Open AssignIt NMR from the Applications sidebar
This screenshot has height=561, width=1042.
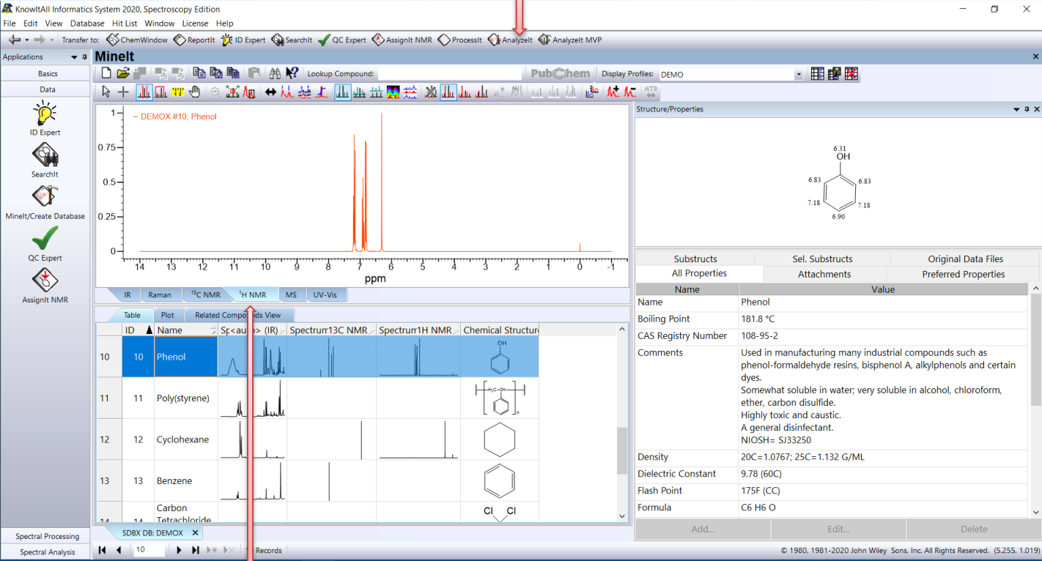[x=45, y=286]
